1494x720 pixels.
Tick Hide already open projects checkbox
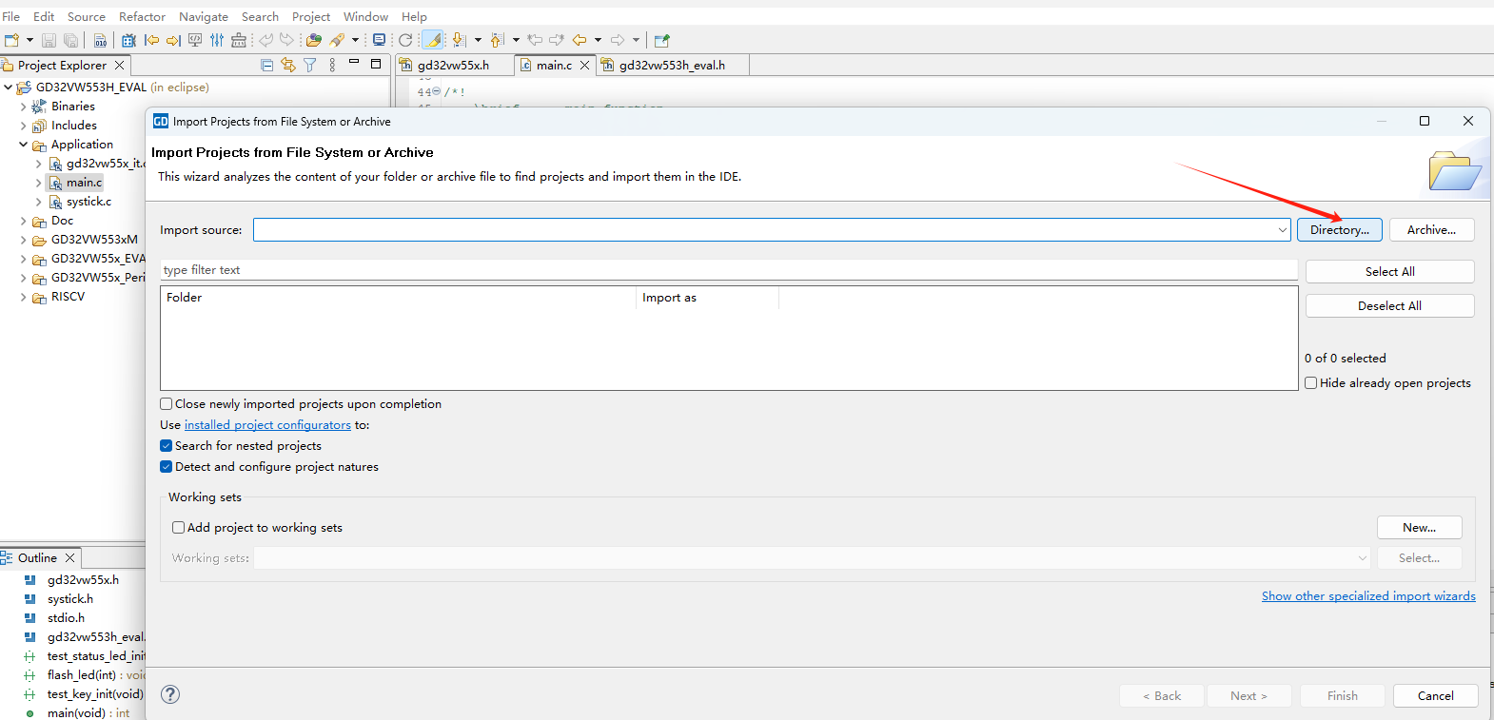pyautogui.click(x=1311, y=383)
